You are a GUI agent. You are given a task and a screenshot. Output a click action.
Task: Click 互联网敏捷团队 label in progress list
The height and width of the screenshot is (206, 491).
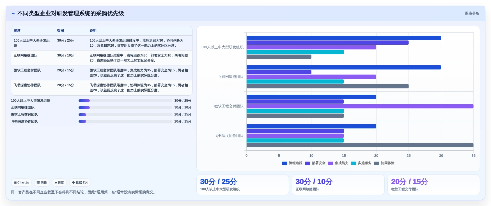[x=23, y=107]
